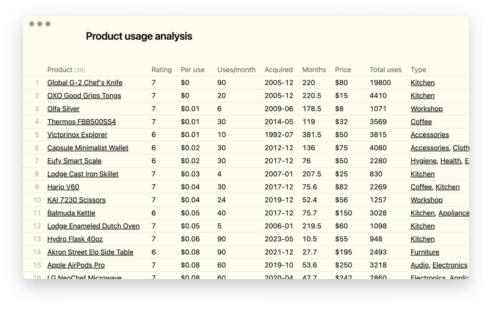Open the Balmuda Kettle link
Viewport: 492px width, 309px height.
pos(71,213)
